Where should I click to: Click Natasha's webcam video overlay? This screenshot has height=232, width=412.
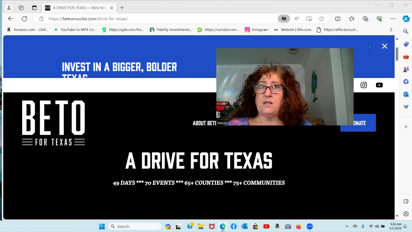pos(285,87)
